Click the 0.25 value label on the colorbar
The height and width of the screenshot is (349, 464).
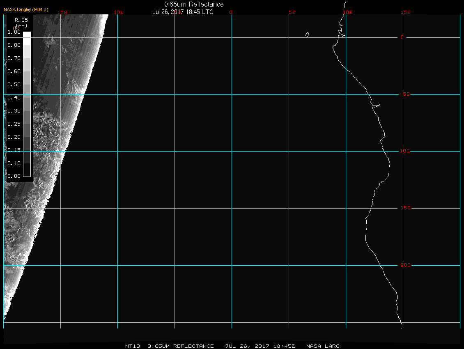[14, 124]
